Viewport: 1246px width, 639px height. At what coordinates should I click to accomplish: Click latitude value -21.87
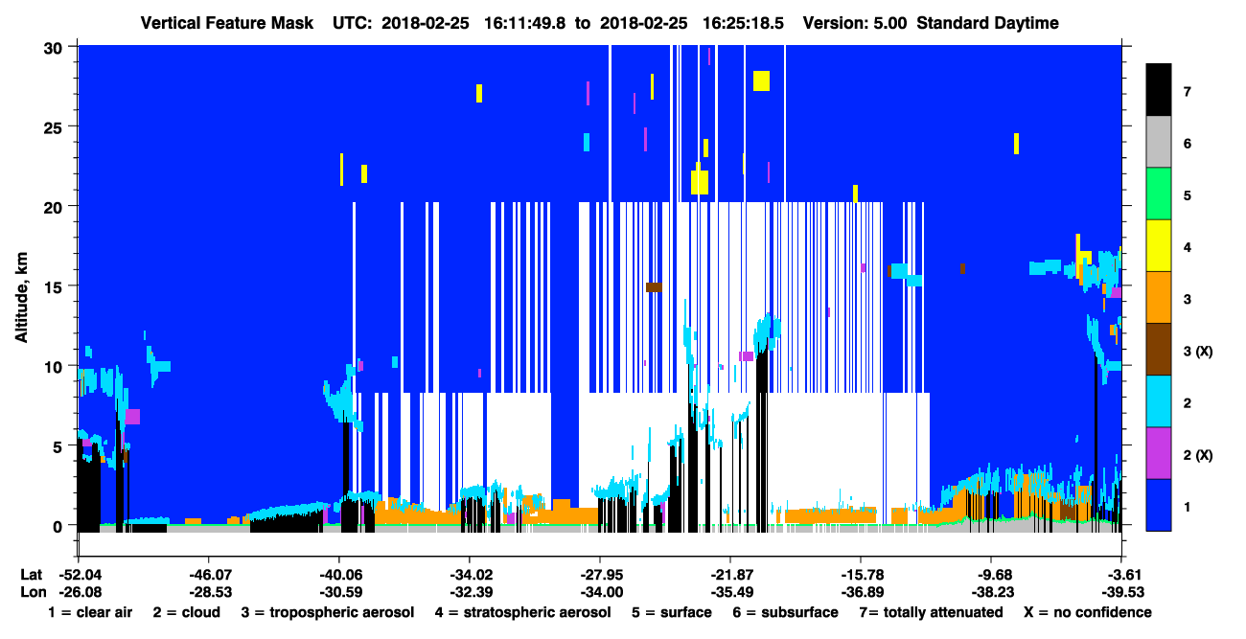pyautogui.click(x=730, y=574)
